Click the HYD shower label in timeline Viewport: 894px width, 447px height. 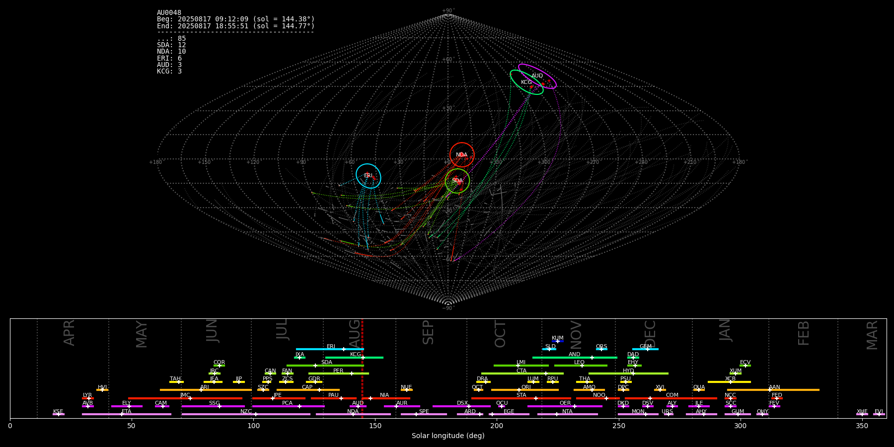[x=628, y=371]
